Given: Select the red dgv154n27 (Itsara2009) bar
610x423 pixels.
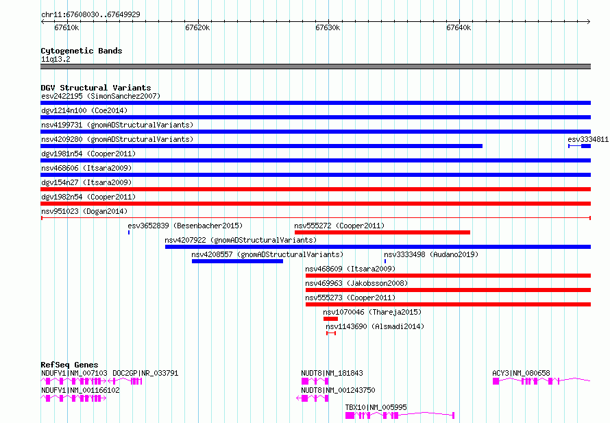Looking at the screenshot, I should coord(315,189).
